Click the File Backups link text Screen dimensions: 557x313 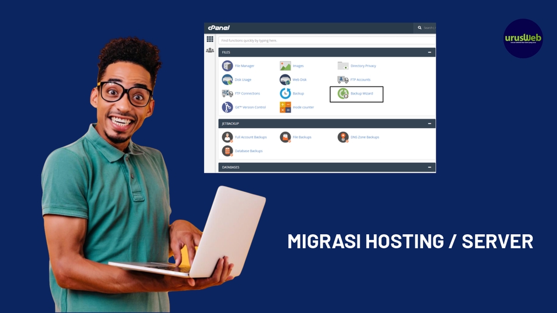[302, 137]
